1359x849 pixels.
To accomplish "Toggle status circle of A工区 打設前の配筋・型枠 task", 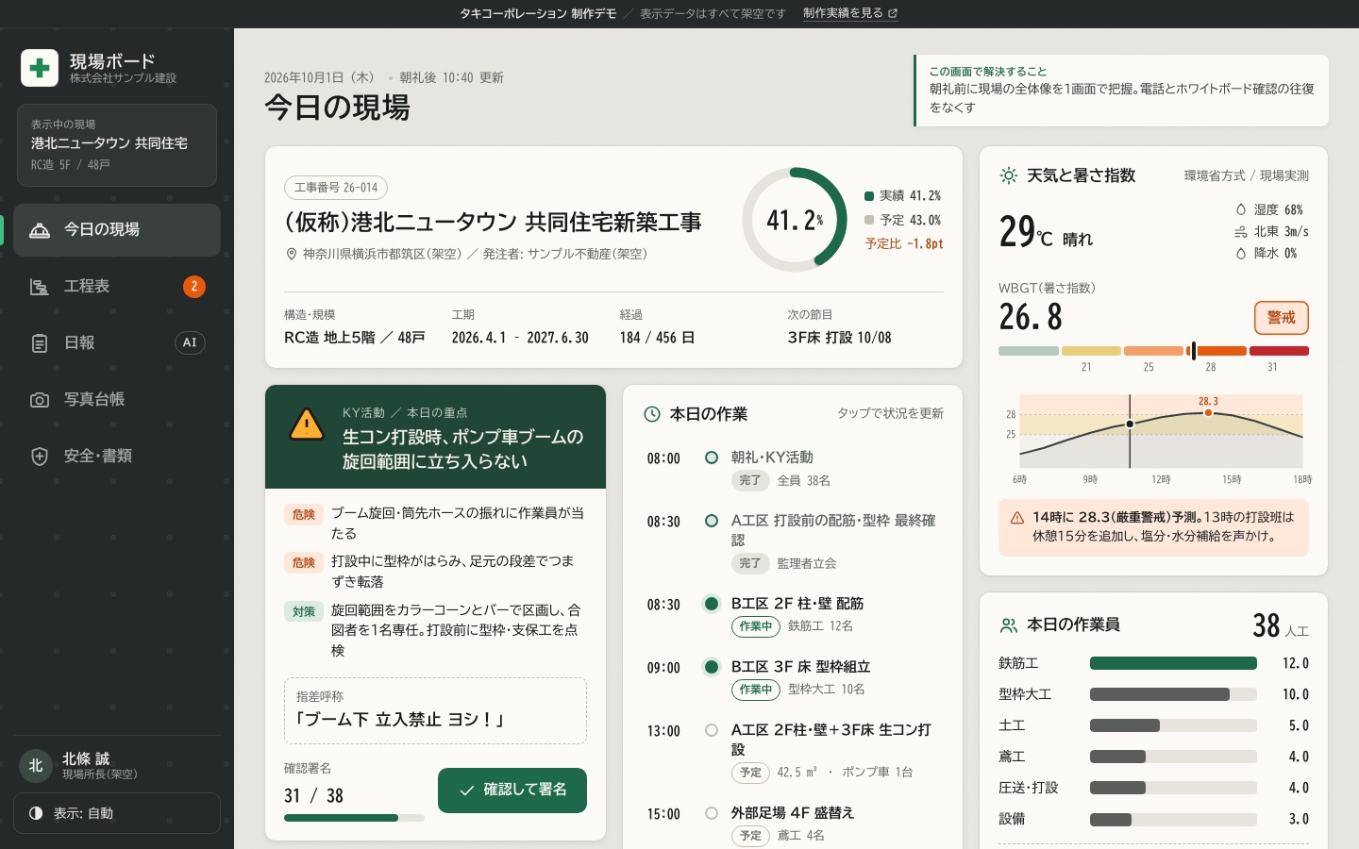I will 712,521.
